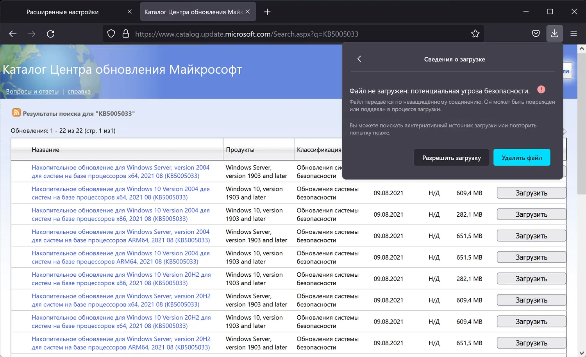This screenshot has width=586, height=357.
Task: Click the red warning icon in download panel
Action: point(541,90)
